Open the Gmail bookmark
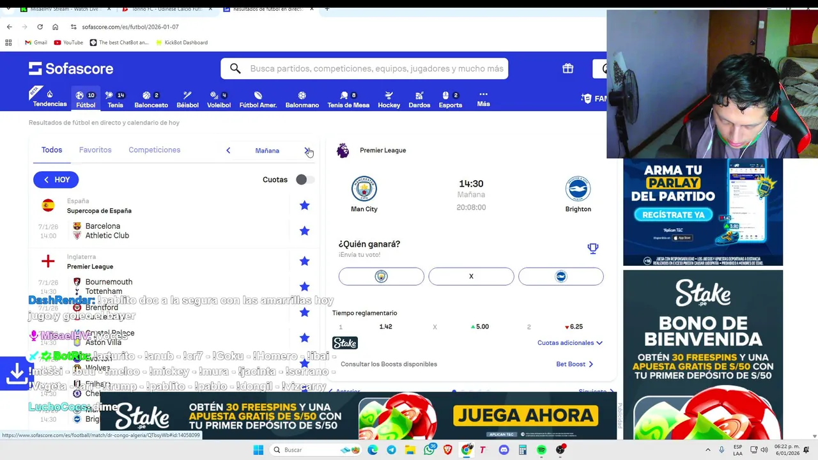818x460 pixels. coord(36,42)
